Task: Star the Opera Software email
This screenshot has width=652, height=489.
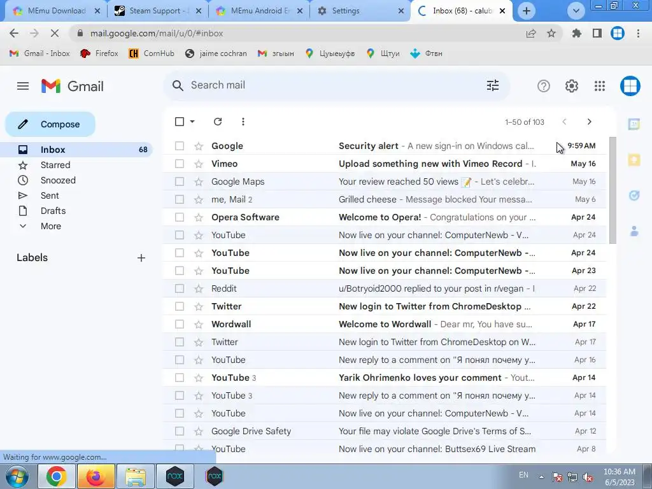Action: (199, 218)
